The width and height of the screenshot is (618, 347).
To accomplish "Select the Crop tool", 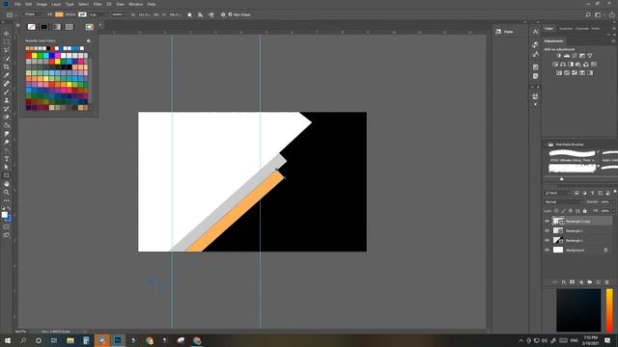I will [7, 67].
